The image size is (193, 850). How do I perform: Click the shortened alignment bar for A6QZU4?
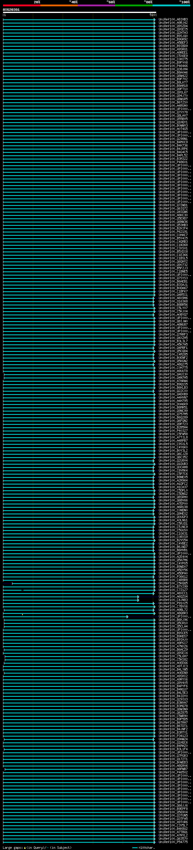[x=71, y=597]
